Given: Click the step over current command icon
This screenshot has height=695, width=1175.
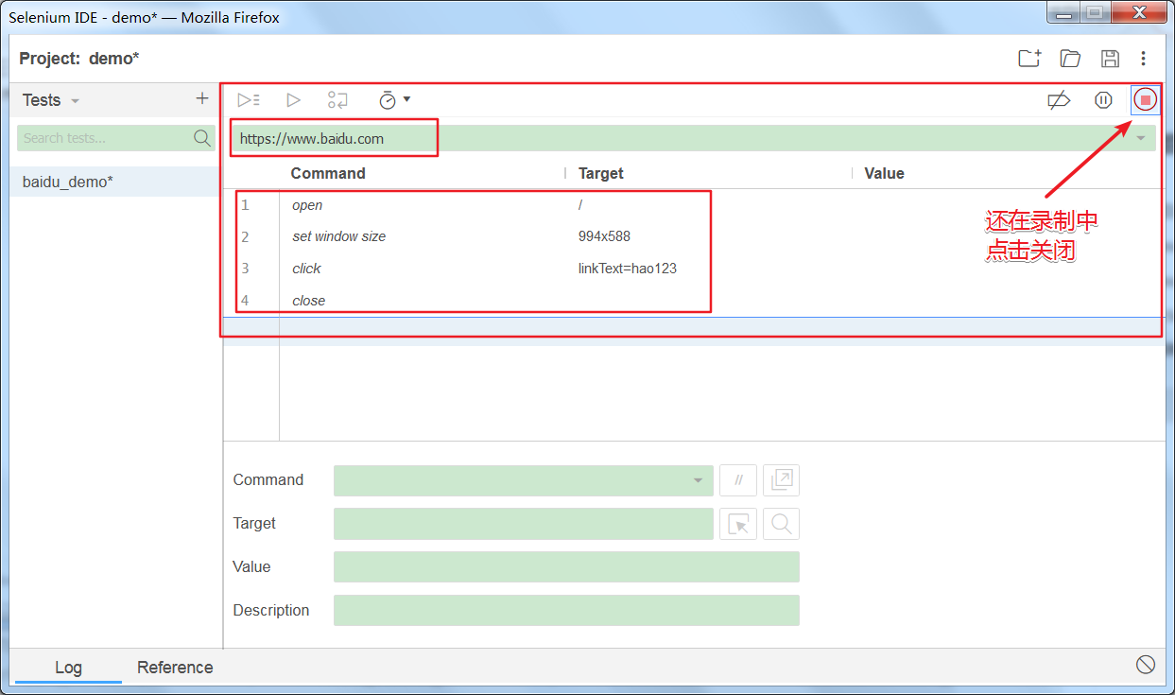Looking at the screenshot, I should point(337,99).
